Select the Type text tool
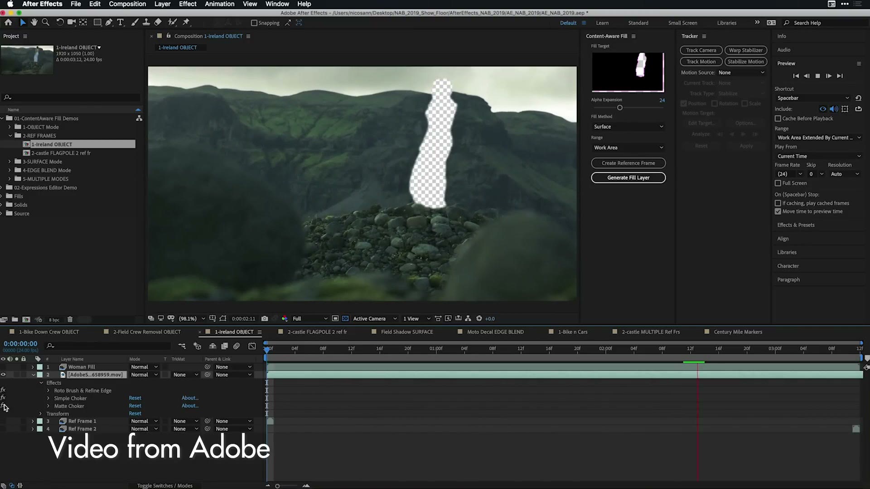 coord(120,22)
